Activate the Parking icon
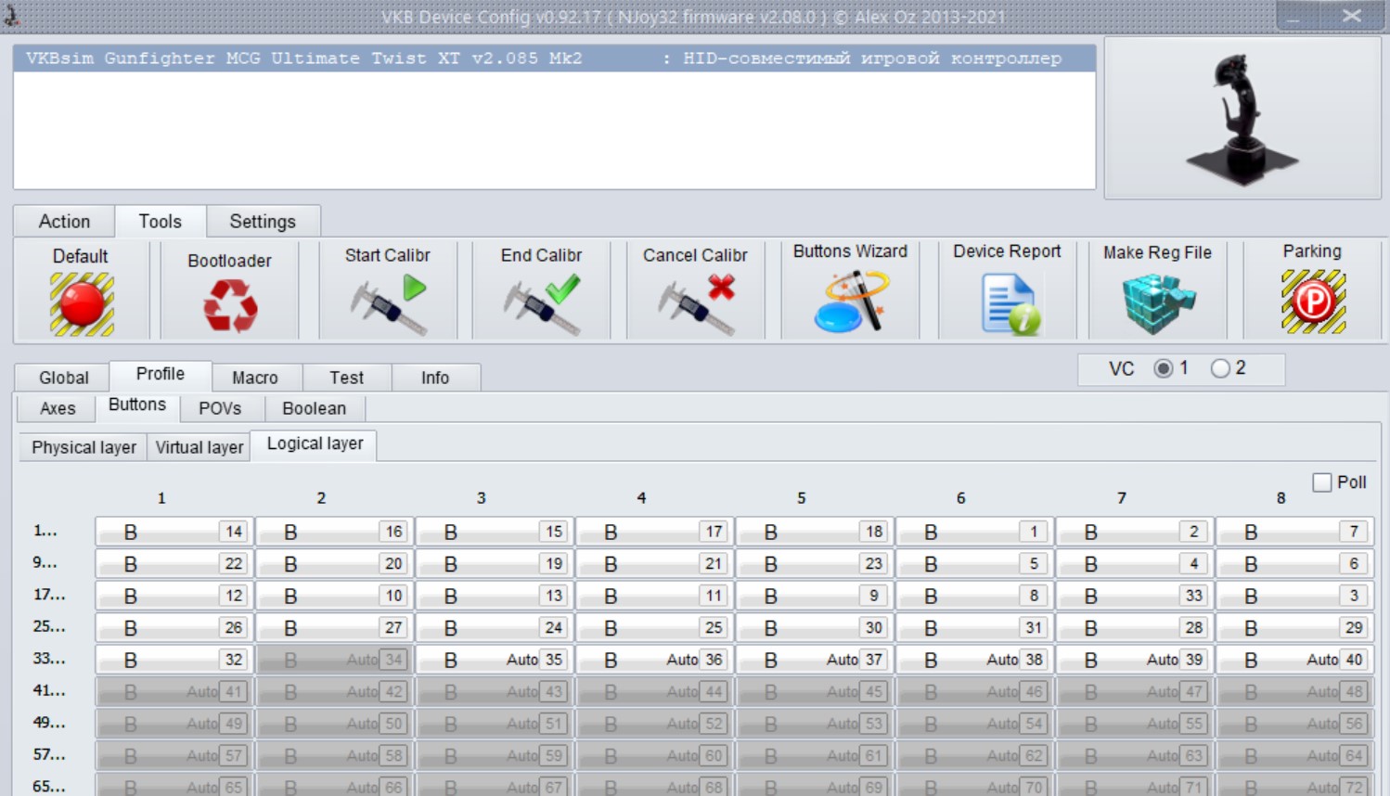 (x=1313, y=302)
